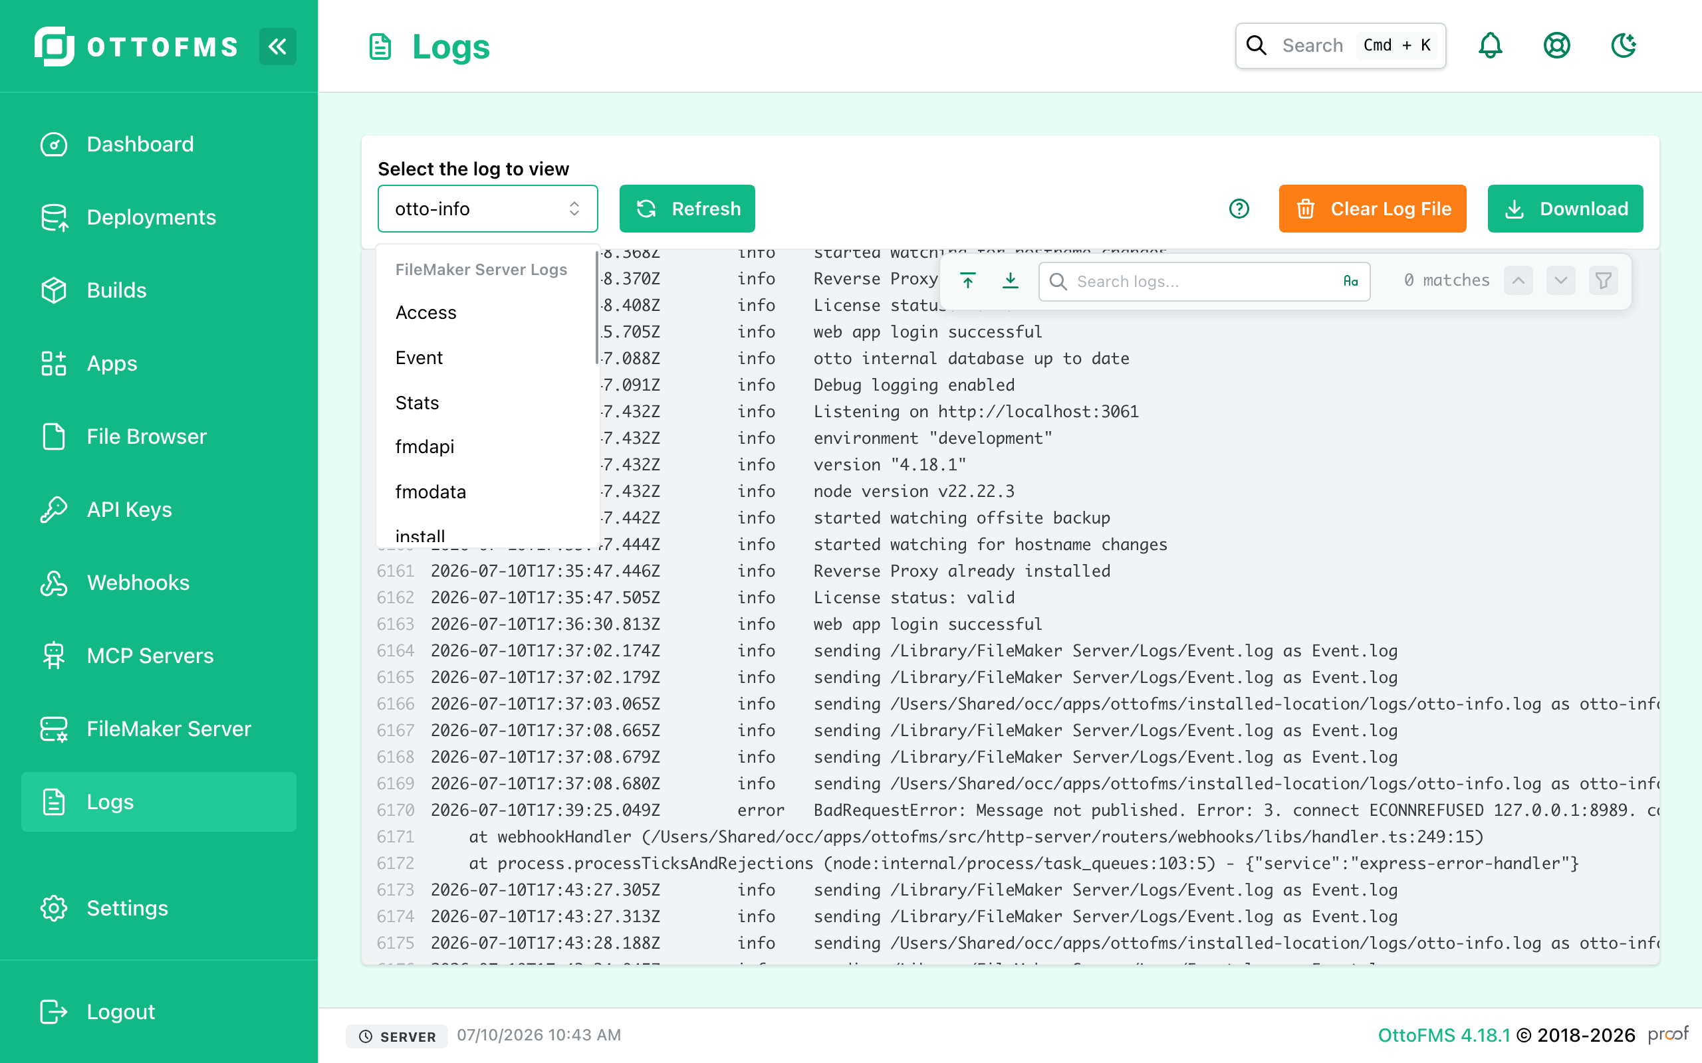The image size is (1702, 1063).
Task: Go to next search match chevron
Action: [x=1560, y=281]
